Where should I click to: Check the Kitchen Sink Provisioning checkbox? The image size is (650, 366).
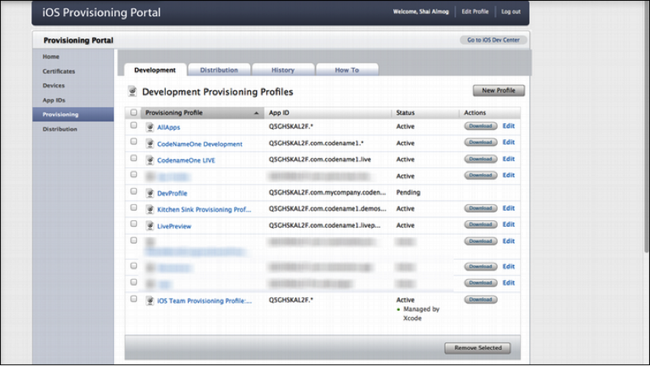click(x=134, y=207)
